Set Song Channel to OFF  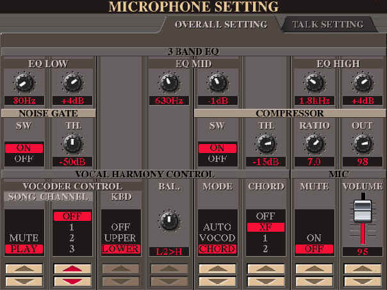point(72,216)
